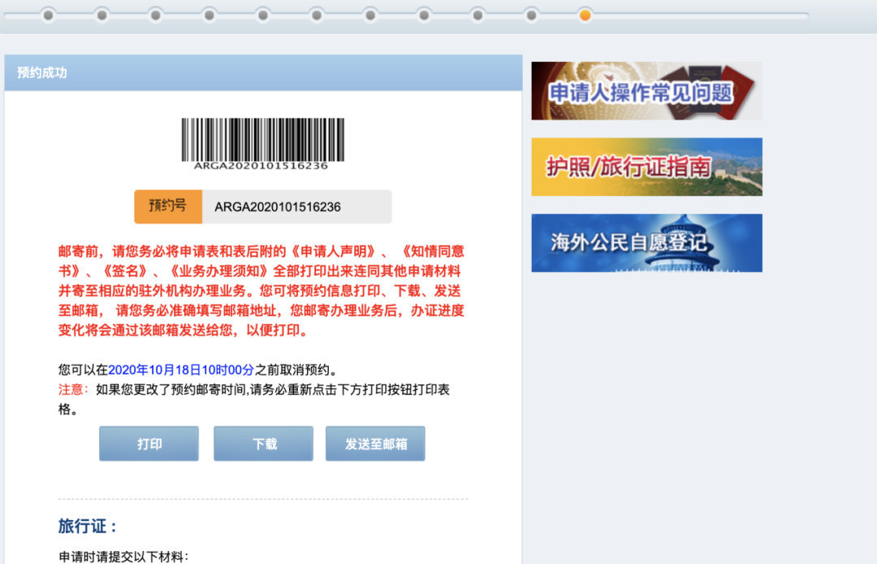Open the 申请人操作常见问题 FAQ banner
The width and height of the screenshot is (877, 564).
click(x=646, y=89)
